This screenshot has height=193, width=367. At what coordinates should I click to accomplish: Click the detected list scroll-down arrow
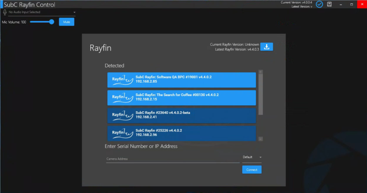261,139
